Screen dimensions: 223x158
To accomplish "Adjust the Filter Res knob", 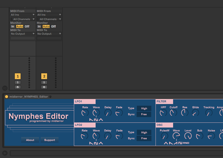I will tap(185, 113).
